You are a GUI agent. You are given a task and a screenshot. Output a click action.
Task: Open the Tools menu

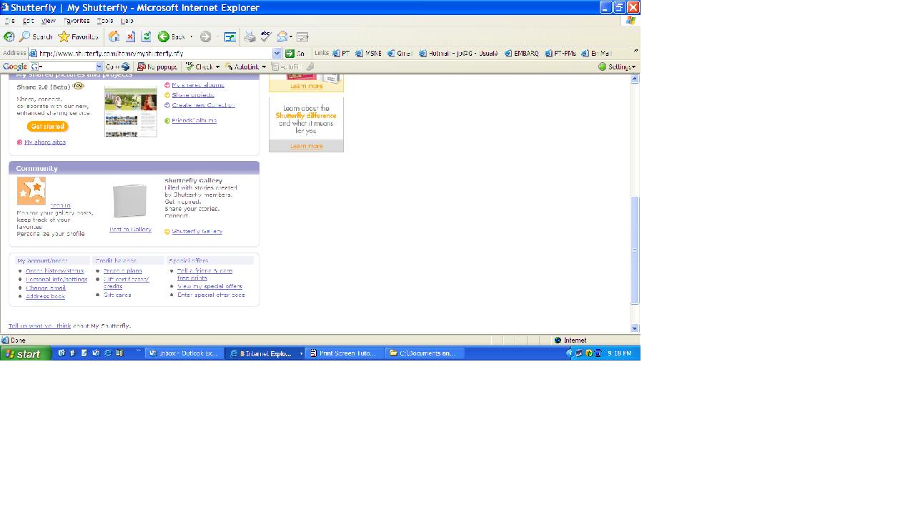pos(104,21)
